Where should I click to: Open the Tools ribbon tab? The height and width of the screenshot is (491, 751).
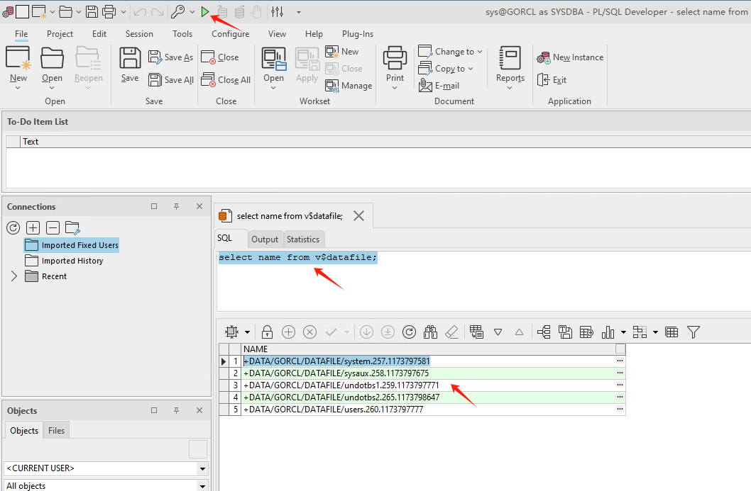[x=182, y=34]
